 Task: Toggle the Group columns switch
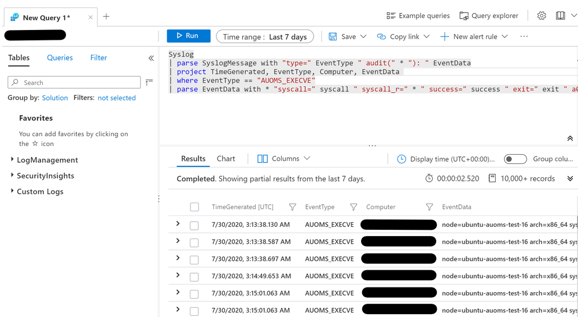[516, 159]
